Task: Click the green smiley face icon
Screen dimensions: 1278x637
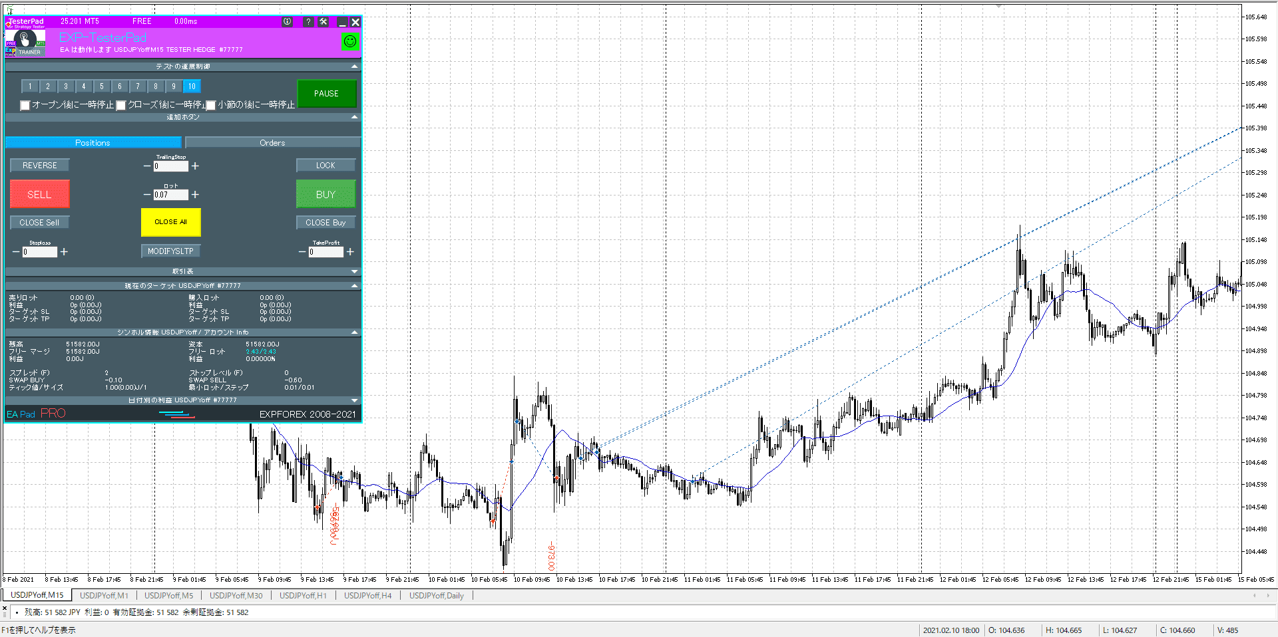Action: [349, 42]
